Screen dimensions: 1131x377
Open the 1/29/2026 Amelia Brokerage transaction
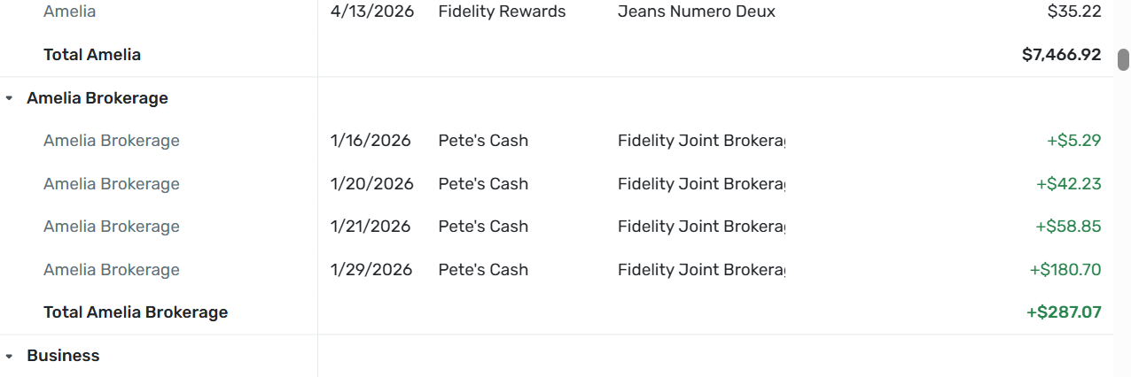[371, 270]
